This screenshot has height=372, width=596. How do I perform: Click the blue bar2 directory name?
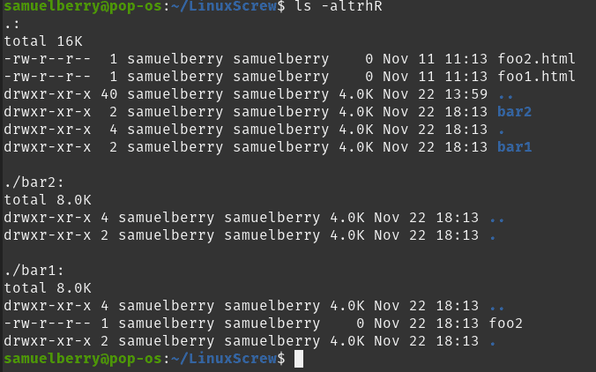(514, 112)
